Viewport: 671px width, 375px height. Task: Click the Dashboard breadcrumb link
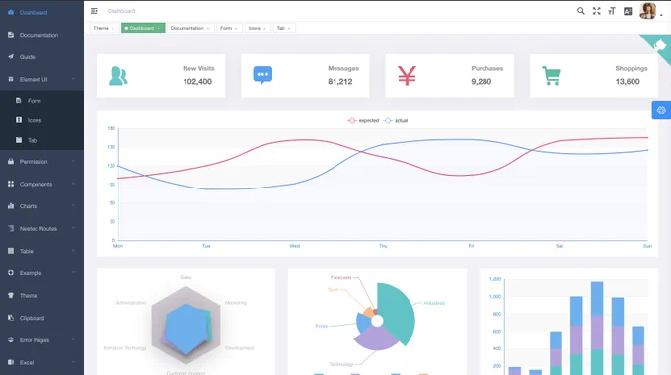pos(121,11)
